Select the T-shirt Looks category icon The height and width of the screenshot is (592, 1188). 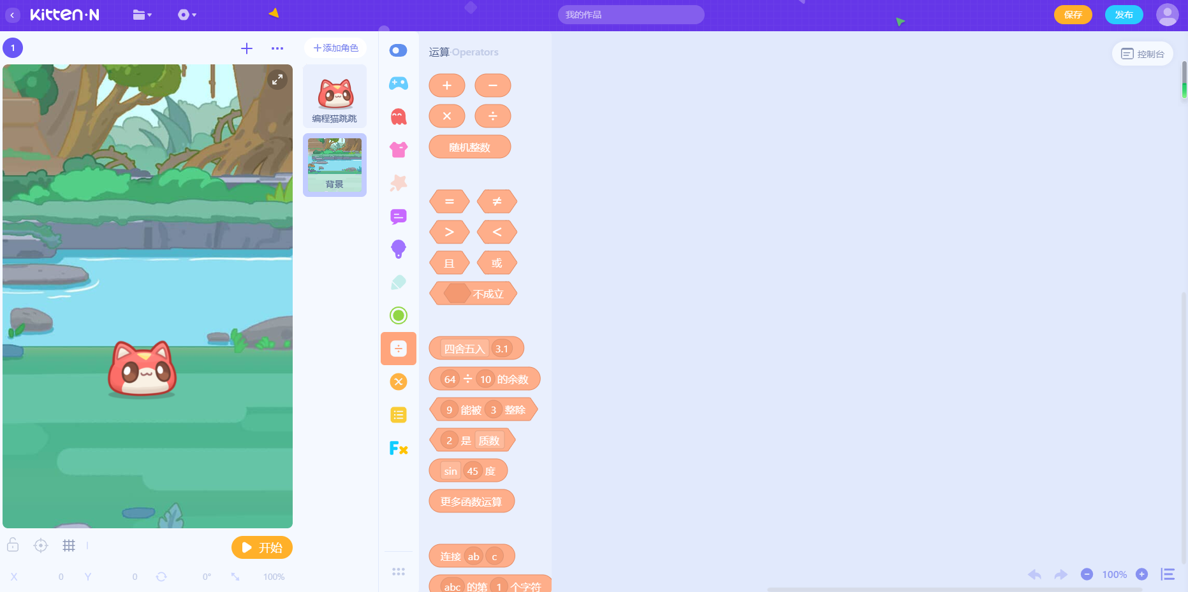coord(398,150)
